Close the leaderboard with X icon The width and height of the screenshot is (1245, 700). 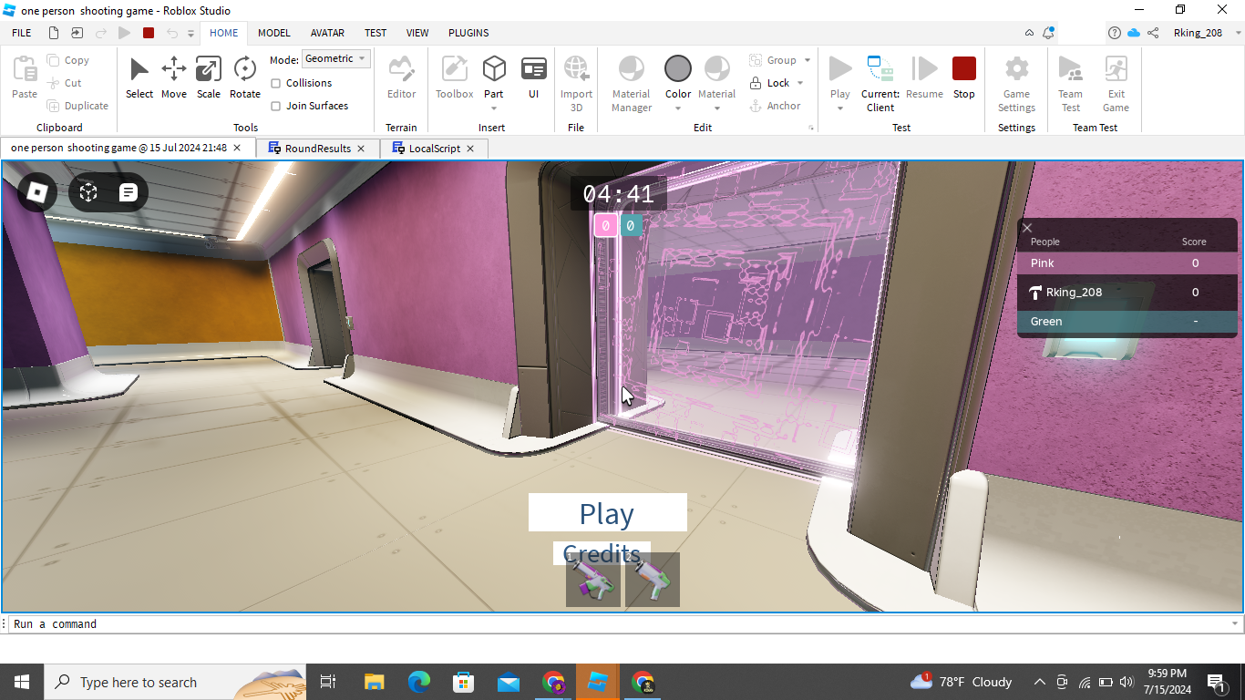(1027, 228)
